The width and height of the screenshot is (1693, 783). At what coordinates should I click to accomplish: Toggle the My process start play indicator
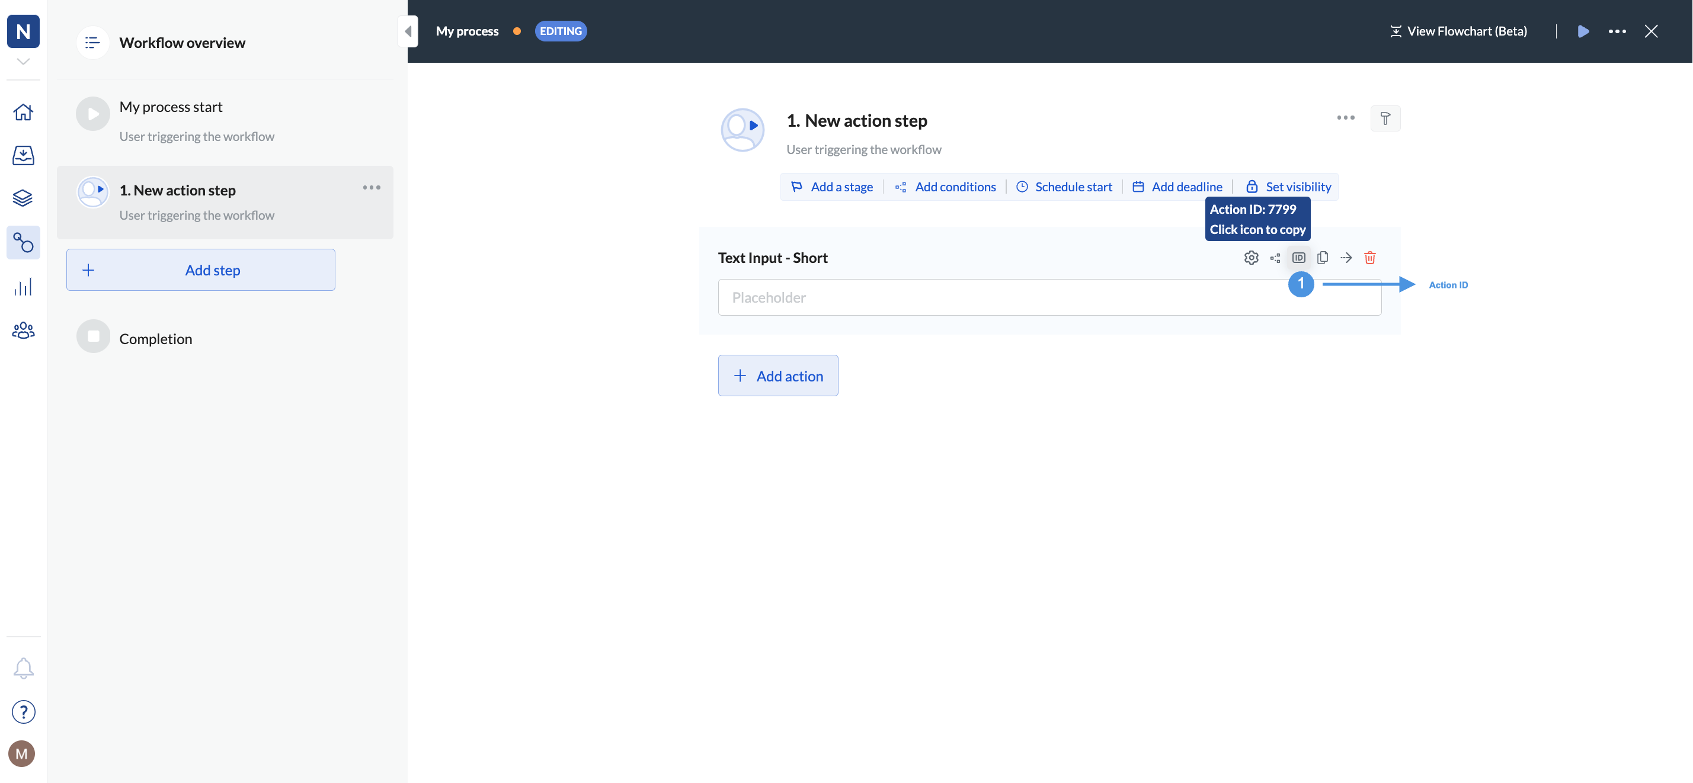coord(92,113)
